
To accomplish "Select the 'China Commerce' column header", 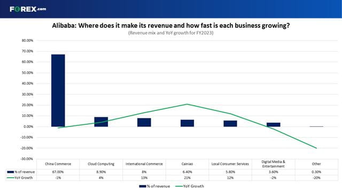I will [x=58, y=164].
